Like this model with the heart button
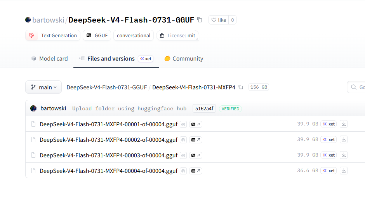 219,20
